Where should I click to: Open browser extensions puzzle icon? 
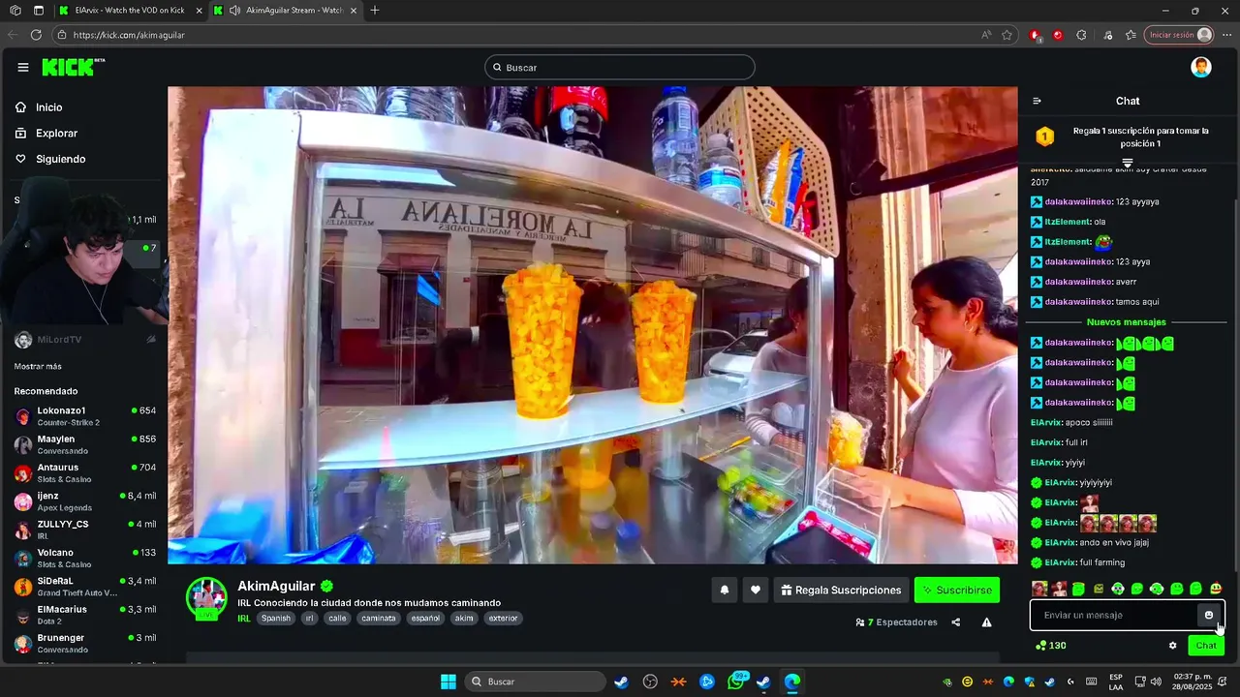tap(1082, 35)
